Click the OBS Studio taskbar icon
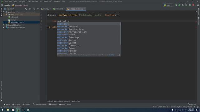The image size is (200, 112). point(23,110)
